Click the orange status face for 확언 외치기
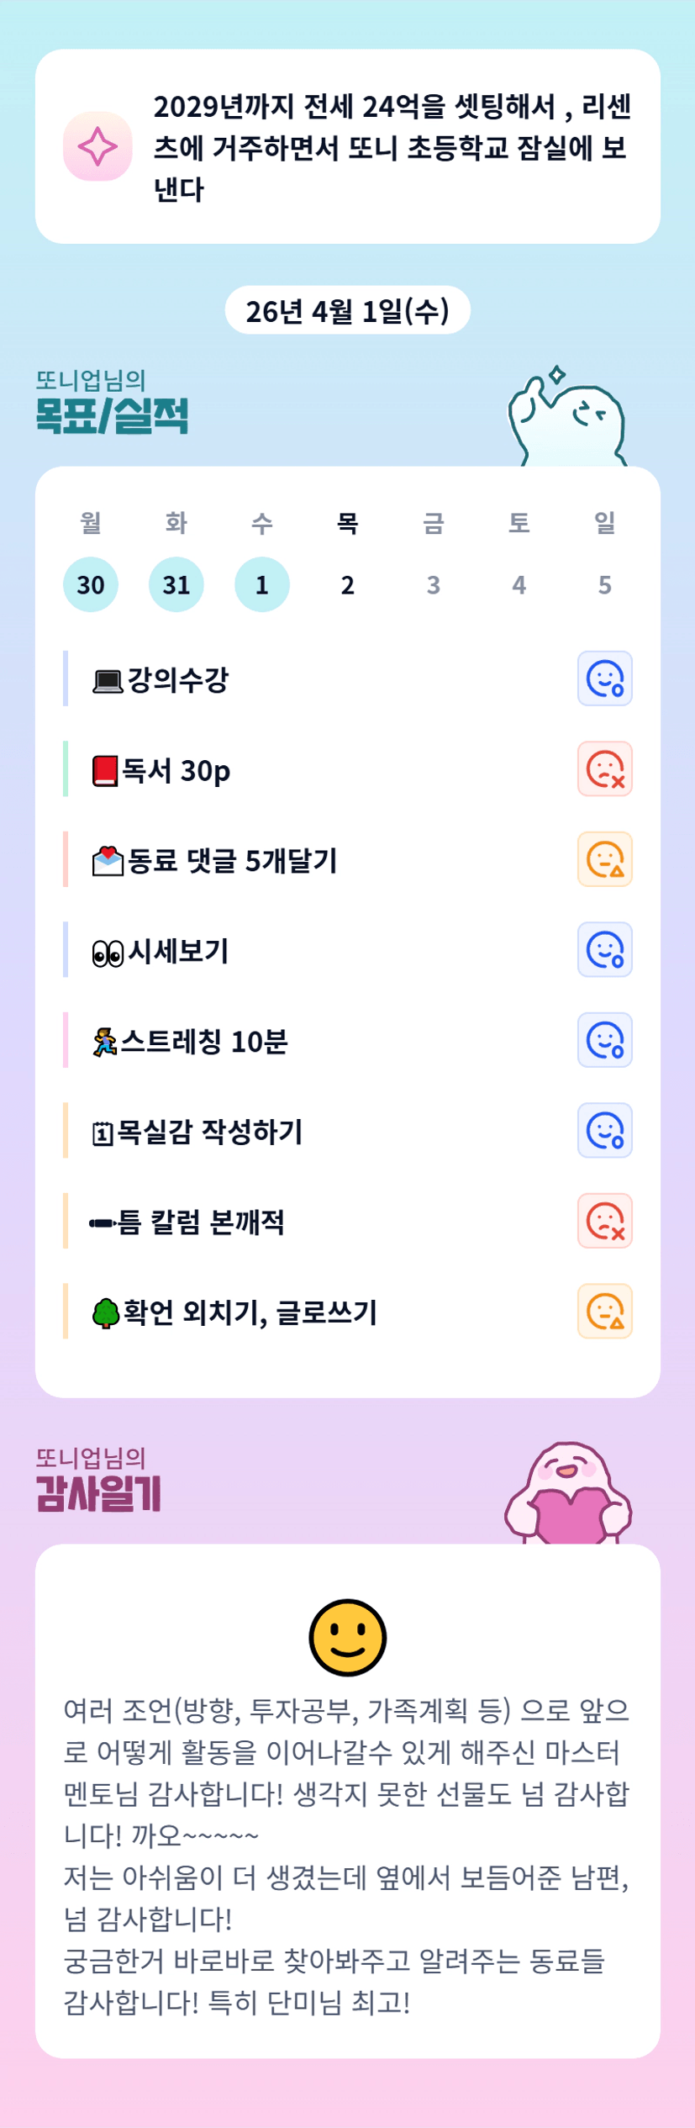Screen dimensions: 695x2128 click(604, 1311)
